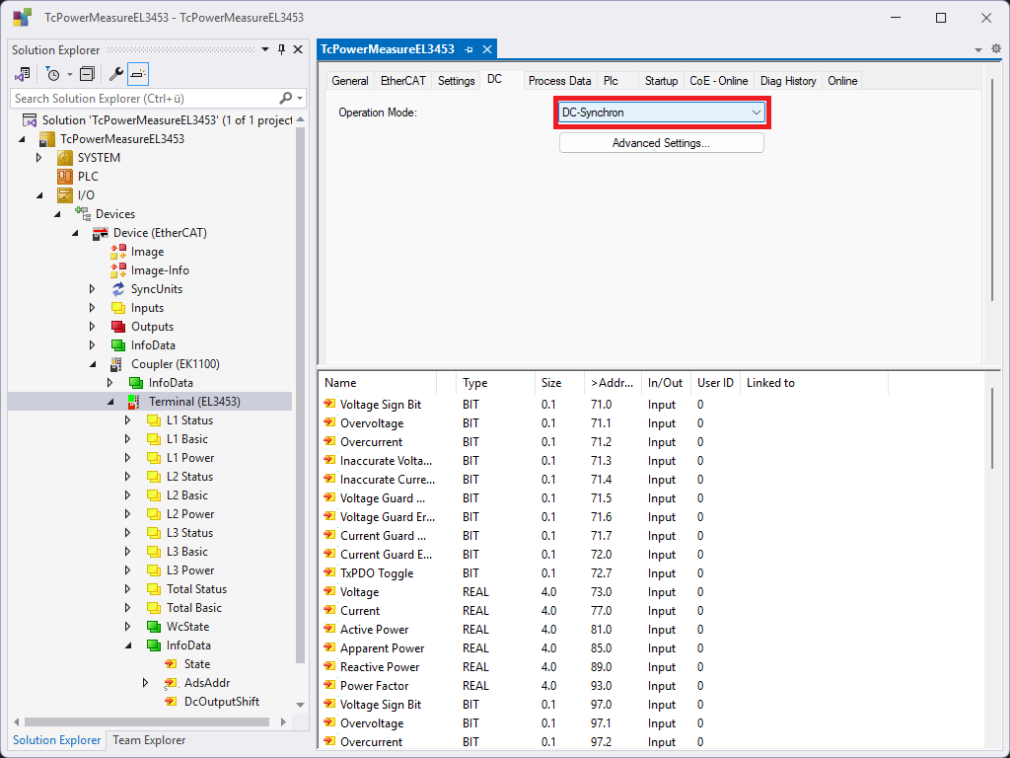Expand the L1 Status tree node
Image resolution: width=1010 pixels, height=758 pixels.
tap(127, 420)
